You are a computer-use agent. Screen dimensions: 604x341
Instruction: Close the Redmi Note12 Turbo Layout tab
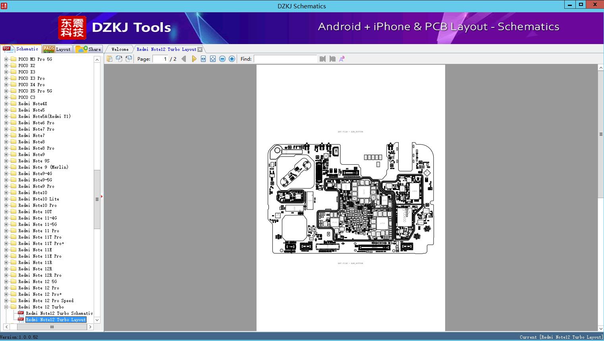200,50
